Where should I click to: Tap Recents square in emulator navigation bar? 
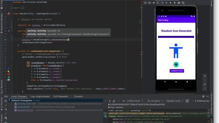(187, 82)
